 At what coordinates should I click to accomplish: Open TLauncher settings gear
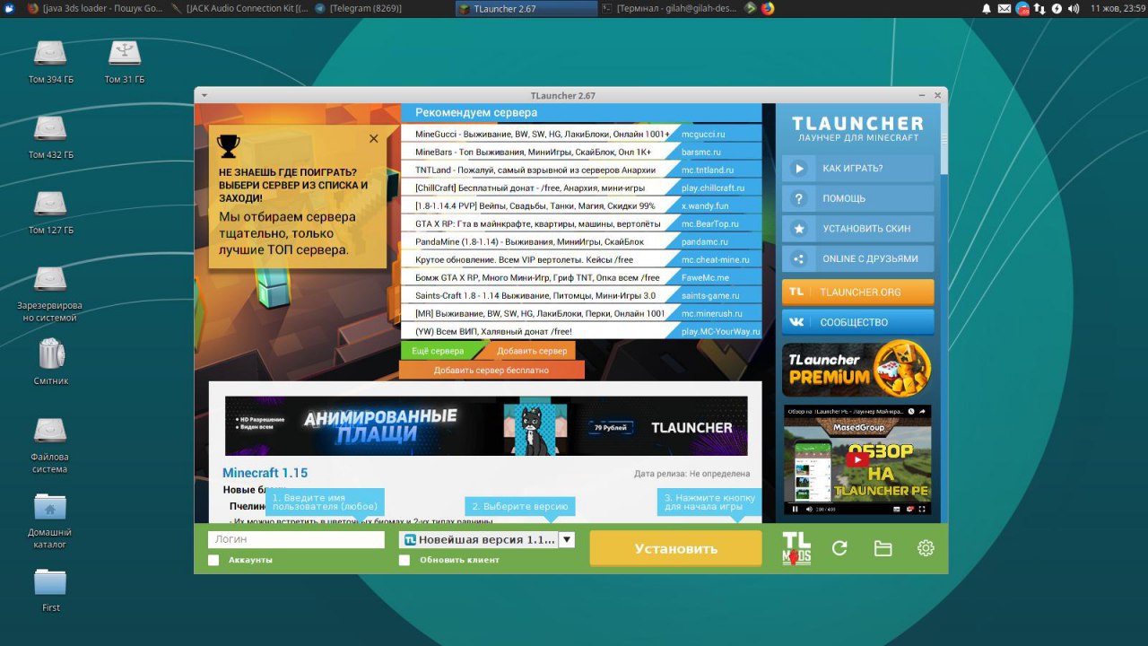point(926,548)
